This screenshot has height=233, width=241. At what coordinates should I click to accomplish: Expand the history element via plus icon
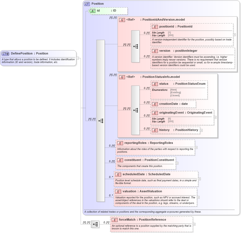point(201,130)
